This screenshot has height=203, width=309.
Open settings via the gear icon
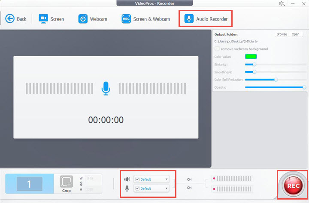tap(282, 3)
